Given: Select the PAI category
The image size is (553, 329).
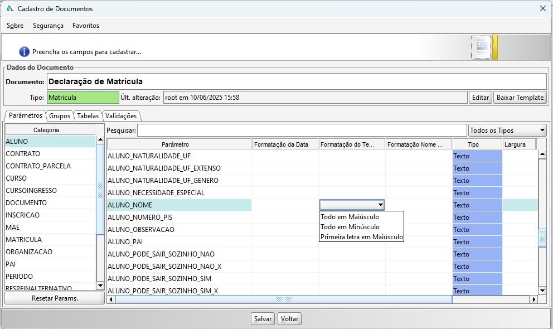Looking at the screenshot, I should 50,264.
